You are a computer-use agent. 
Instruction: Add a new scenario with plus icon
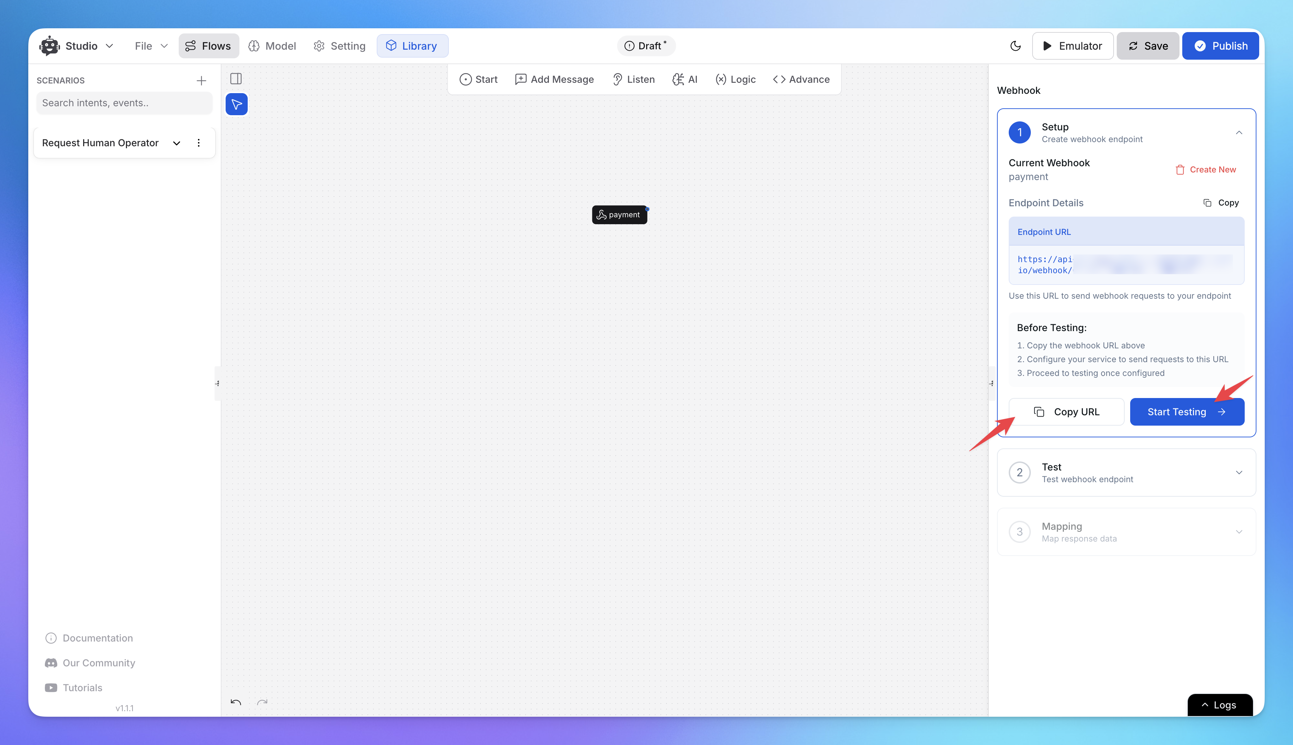(201, 80)
